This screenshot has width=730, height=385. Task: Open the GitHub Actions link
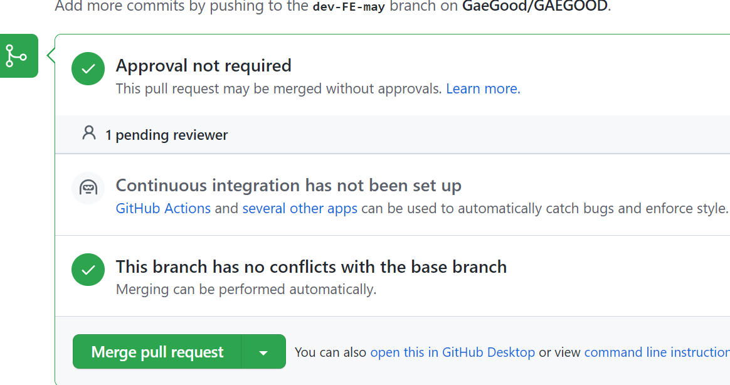click(x=163, y=208)
